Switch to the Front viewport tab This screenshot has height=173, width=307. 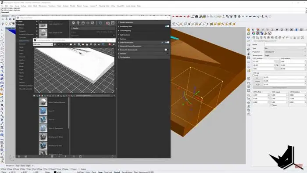[x=23, y=166]
